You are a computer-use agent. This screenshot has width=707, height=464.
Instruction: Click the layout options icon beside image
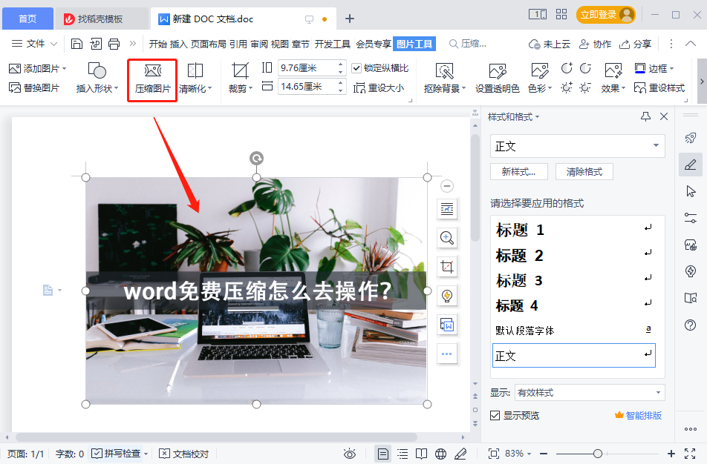[447, 209]
